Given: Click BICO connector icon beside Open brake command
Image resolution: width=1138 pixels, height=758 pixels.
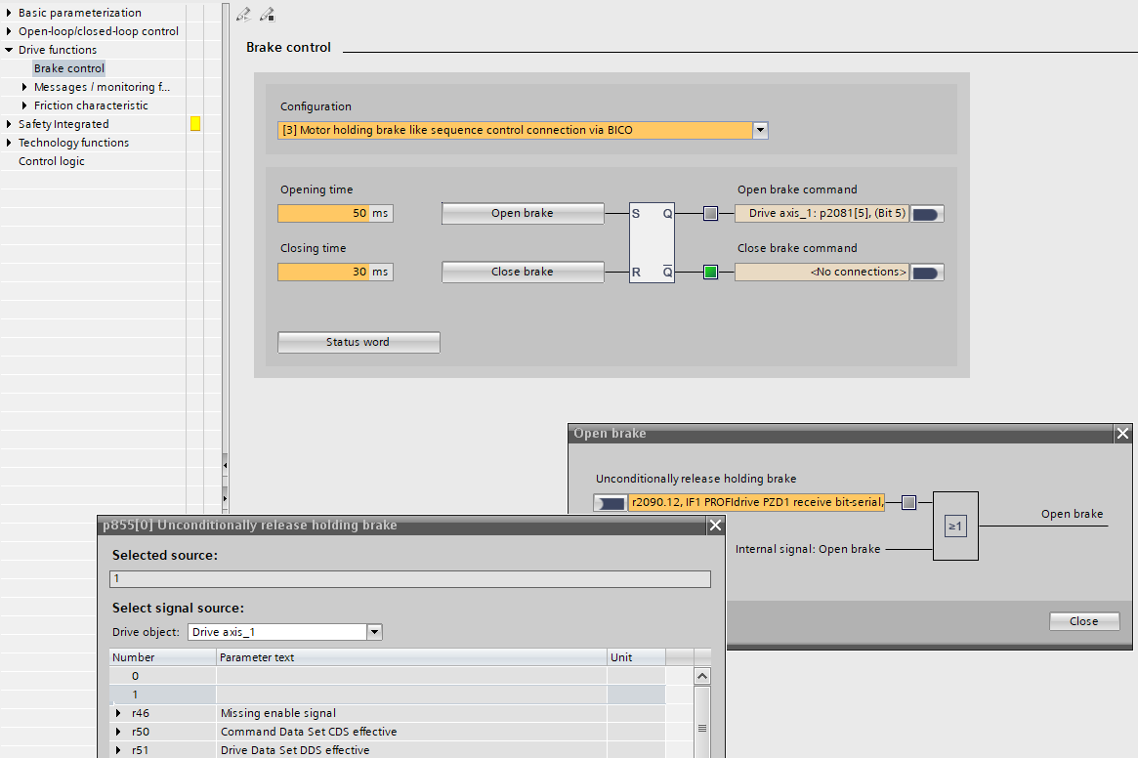Looking at the screenshot, I should [926, 214].
